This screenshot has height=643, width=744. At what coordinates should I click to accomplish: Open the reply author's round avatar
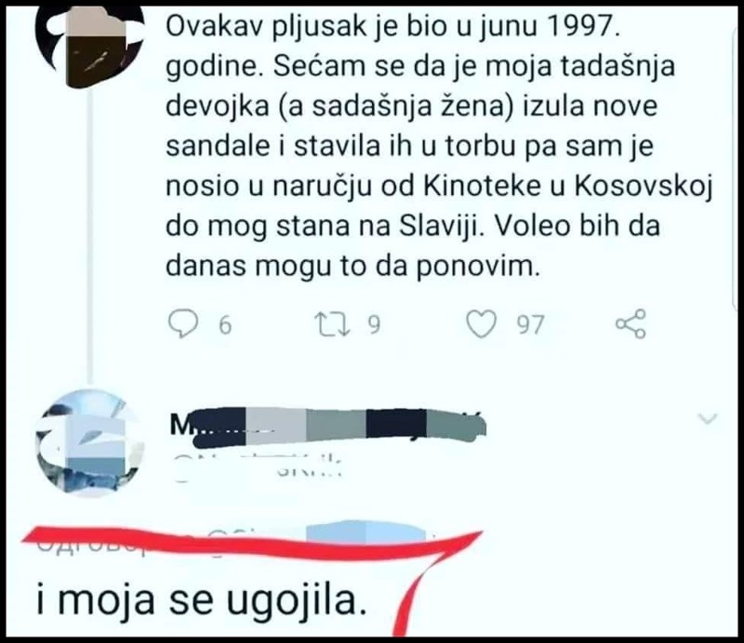point(89,442)
